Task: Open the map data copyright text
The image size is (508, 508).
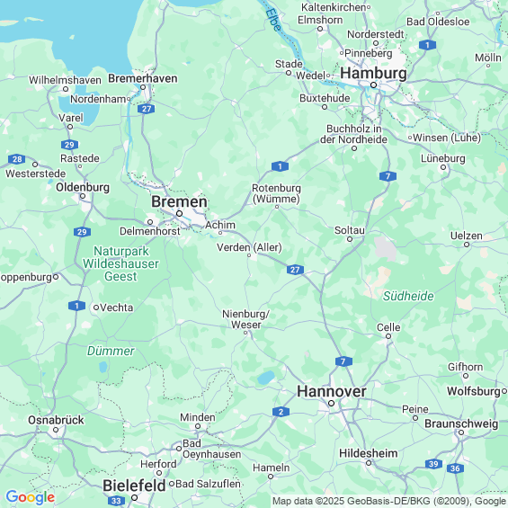Action: pos(389,501)
